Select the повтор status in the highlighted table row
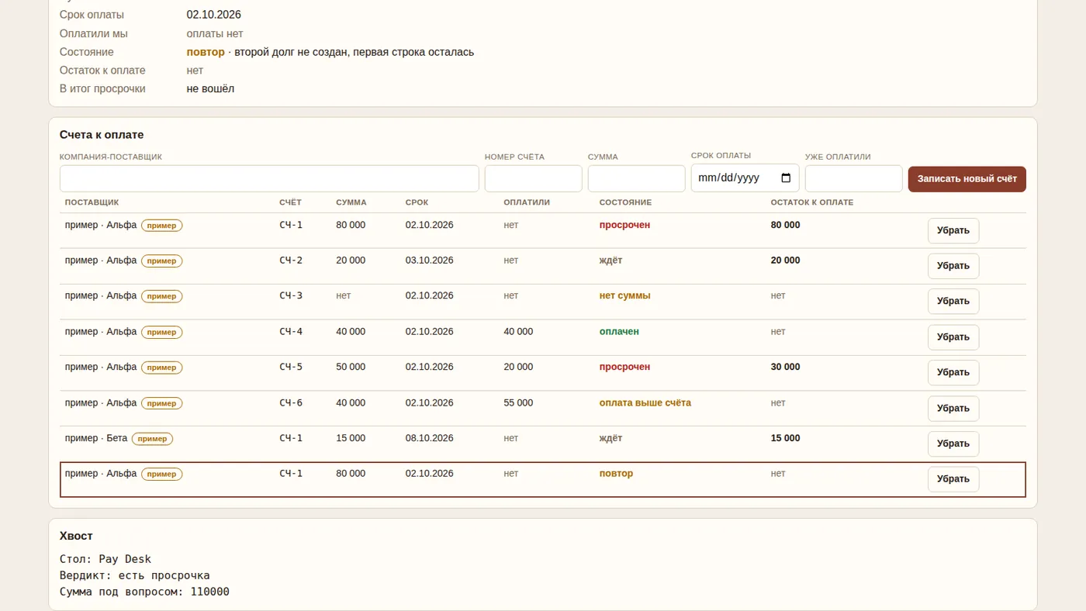 click(616, 473)
